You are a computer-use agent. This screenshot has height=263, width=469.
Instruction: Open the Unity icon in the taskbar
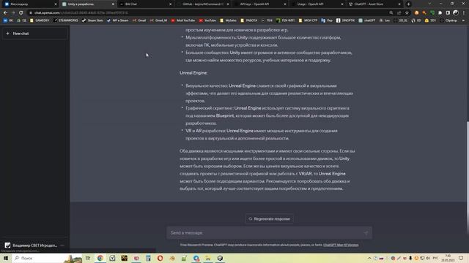(x=220, y=258)
